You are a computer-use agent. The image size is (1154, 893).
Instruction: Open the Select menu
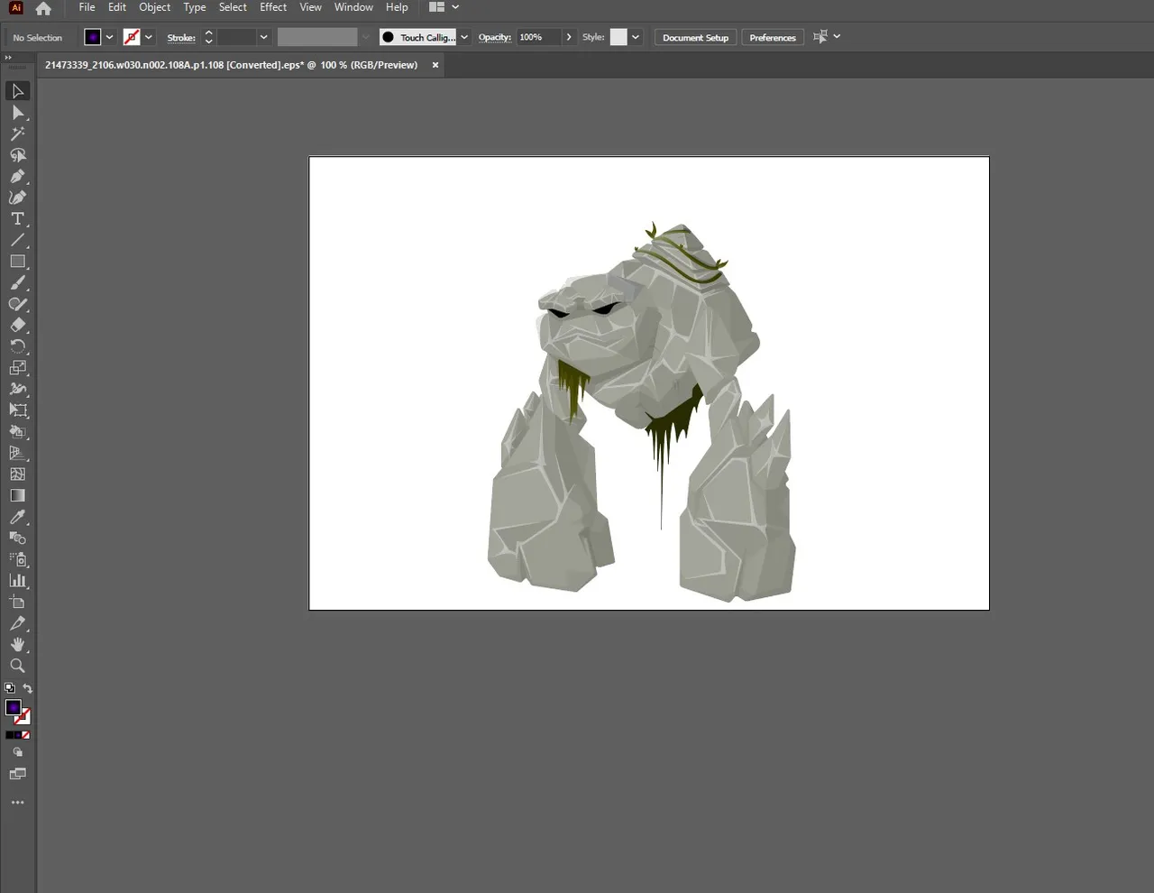coord(233,7)
